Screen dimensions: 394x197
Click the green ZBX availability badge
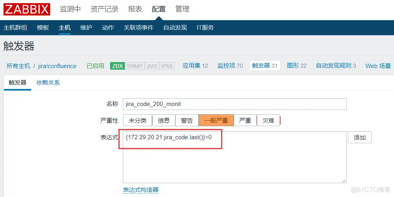pos(117,66)
